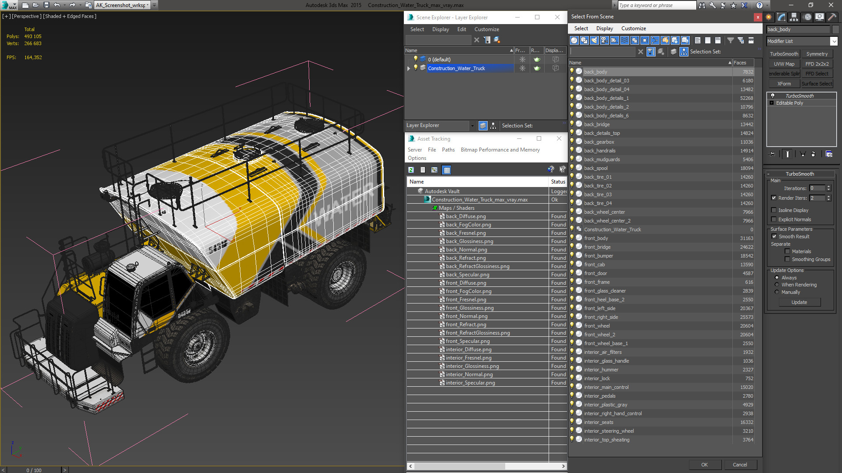Click the viewport [+] menu label
The width and height of the screenshot is (842, 473).
(6, 16)
